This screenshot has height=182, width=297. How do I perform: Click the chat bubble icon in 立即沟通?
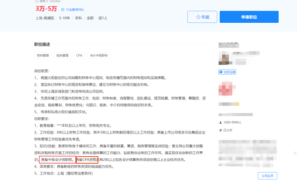coord(221,72)
